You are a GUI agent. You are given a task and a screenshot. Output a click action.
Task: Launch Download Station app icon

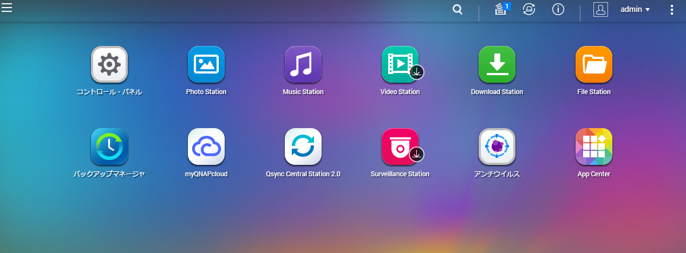point(497,65)
